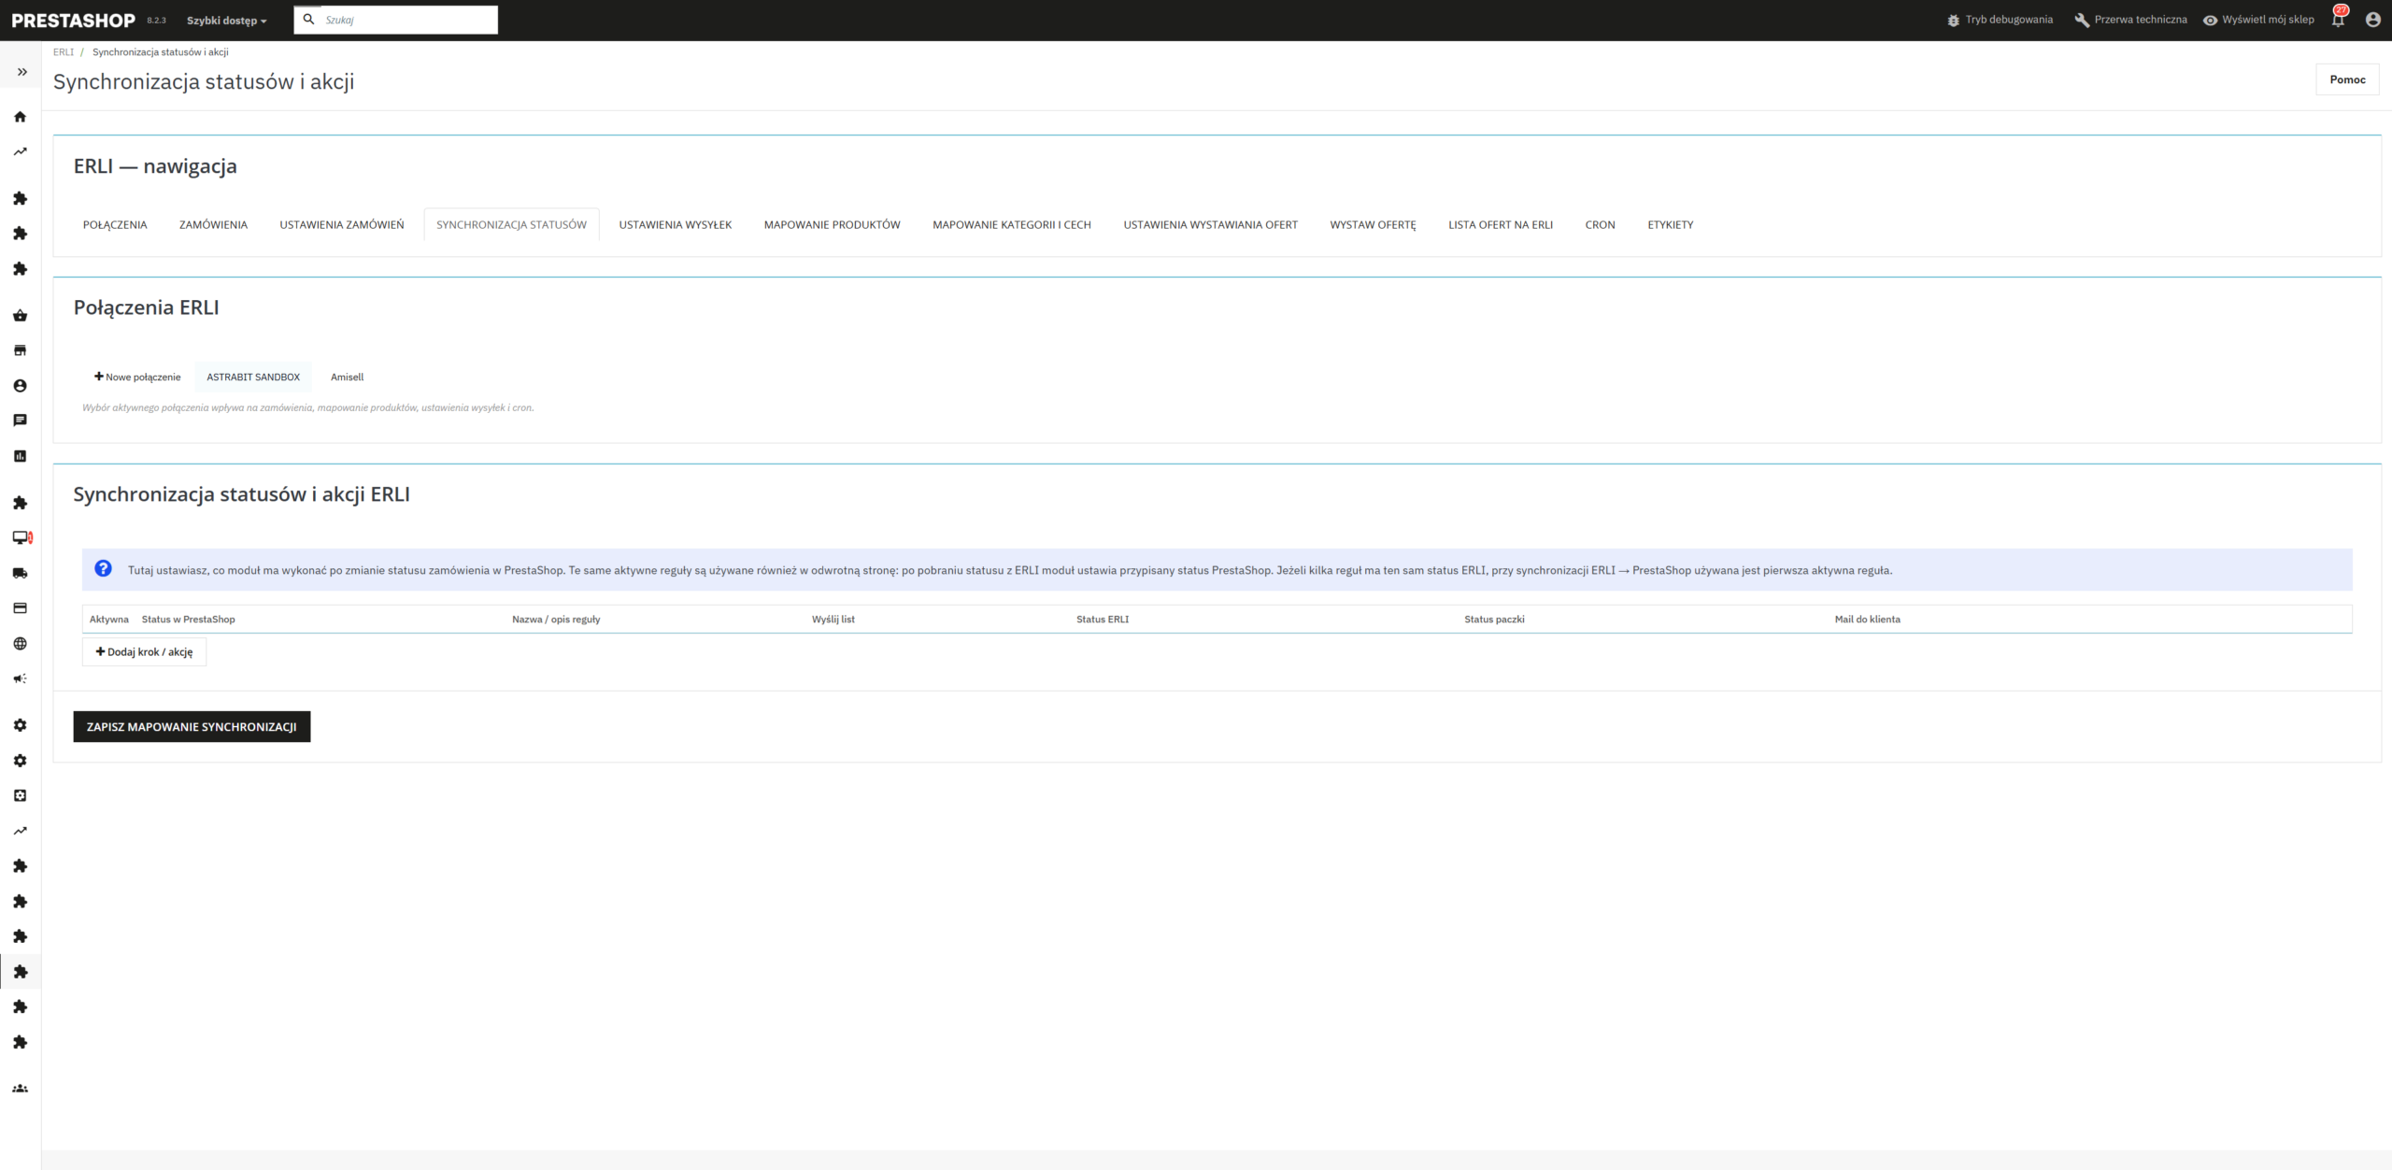This screenshot has width=2392, height=1170.
Task: Open Marketing via the megaphone icon
Action: (20, 678)
